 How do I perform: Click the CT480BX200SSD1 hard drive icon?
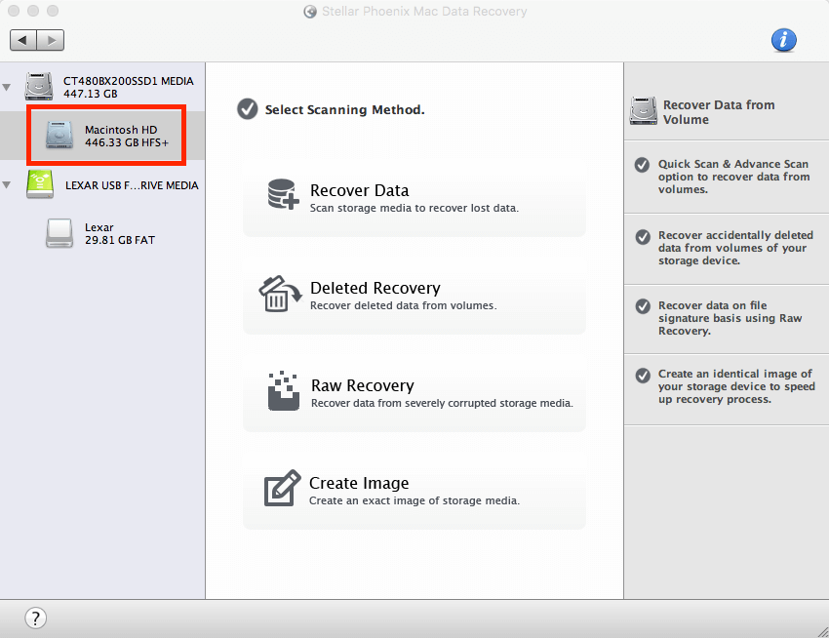40,87
